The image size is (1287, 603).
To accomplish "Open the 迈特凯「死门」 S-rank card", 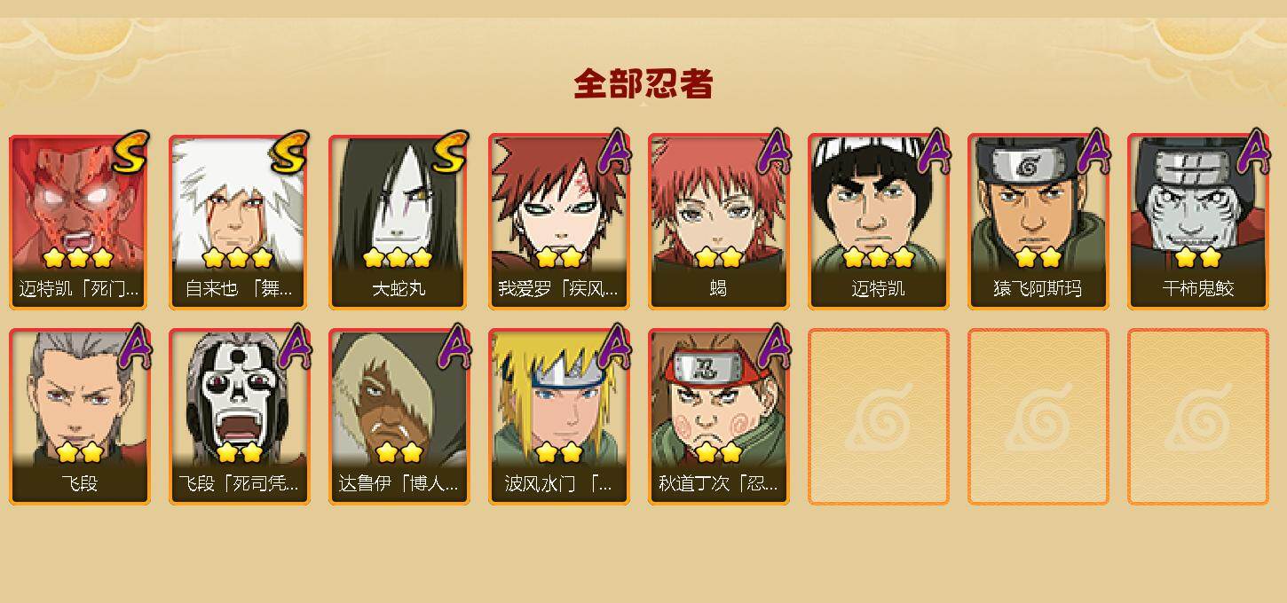I will point(80,222).
